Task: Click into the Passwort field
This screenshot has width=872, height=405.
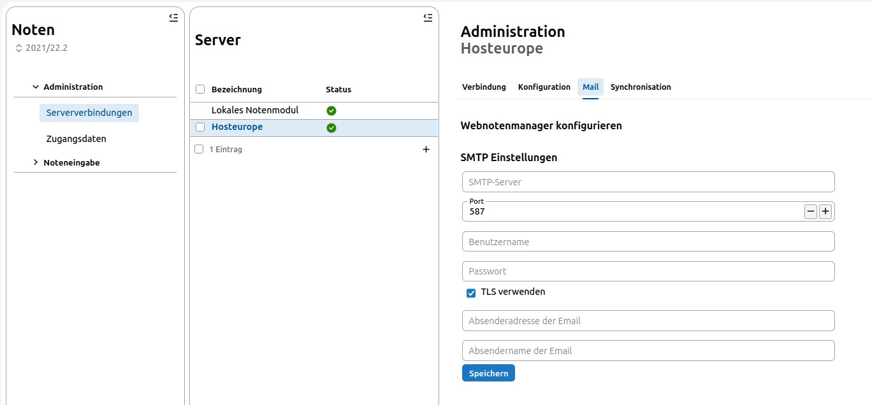Action: pyautogui.click(x=648, y=271)
